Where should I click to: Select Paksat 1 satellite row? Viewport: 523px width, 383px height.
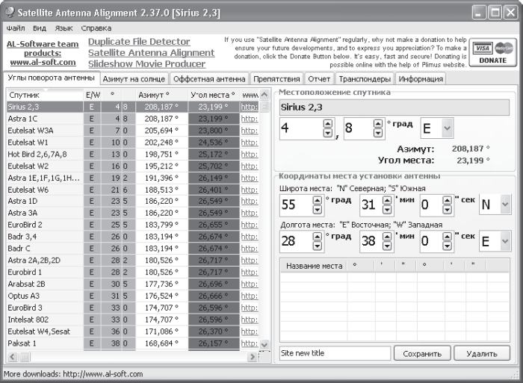tap(132, 343)
